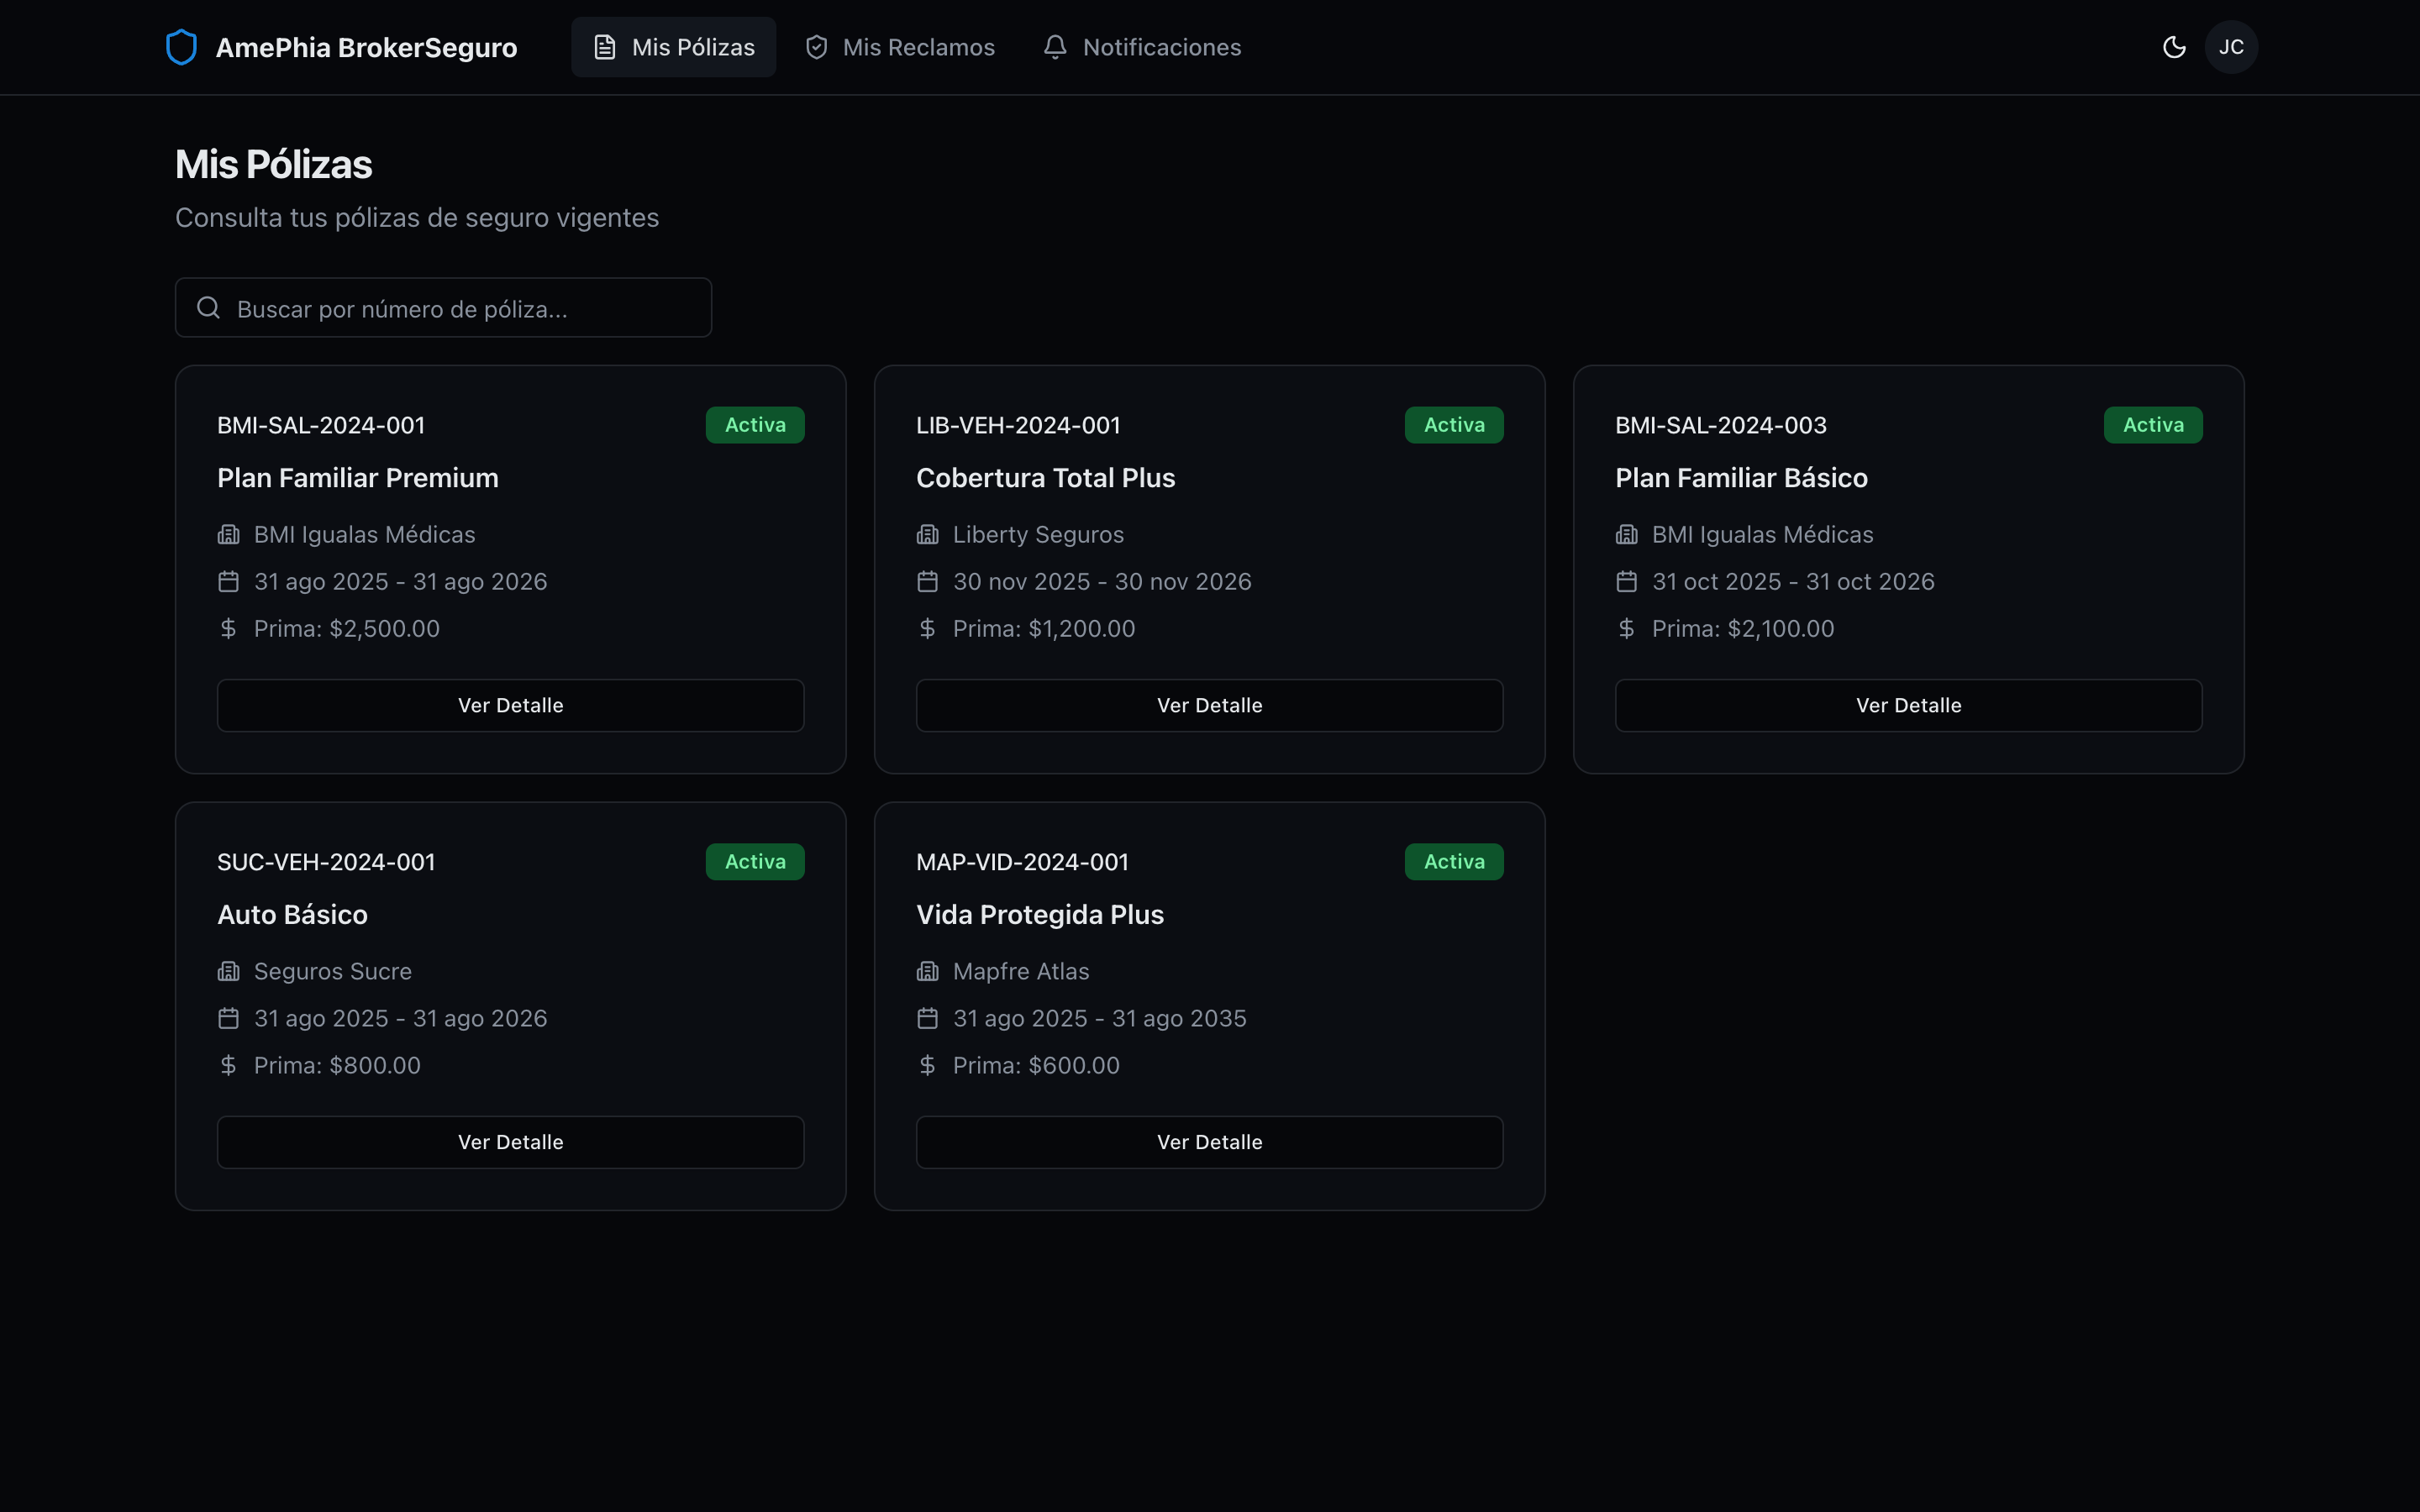Click the Cobertura Total Plus title
This screenshot has height=1512, width=2420.
pos(1045,478)
